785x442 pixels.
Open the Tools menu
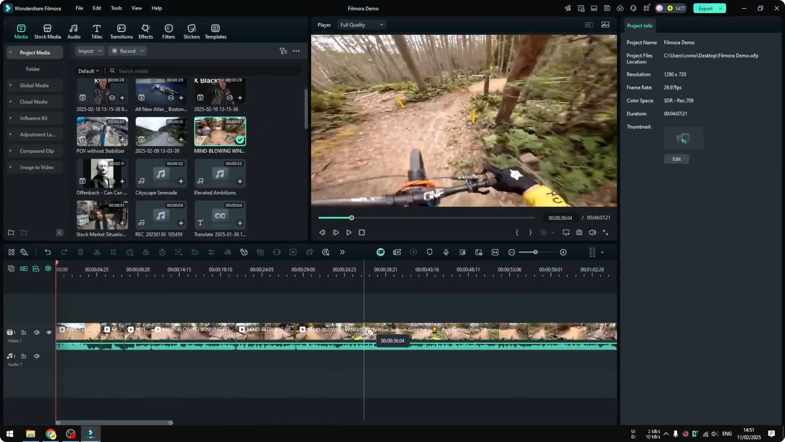(116, 8)
